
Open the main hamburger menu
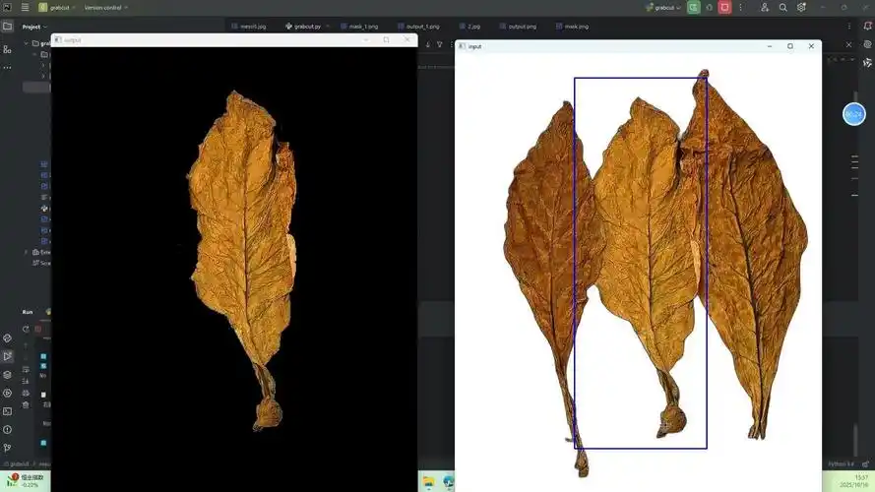coord(25,7)
